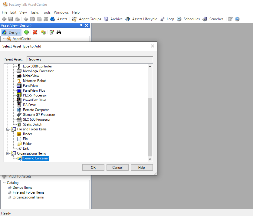
Task: Toggle the Design mode button
Action: (11, 32)
